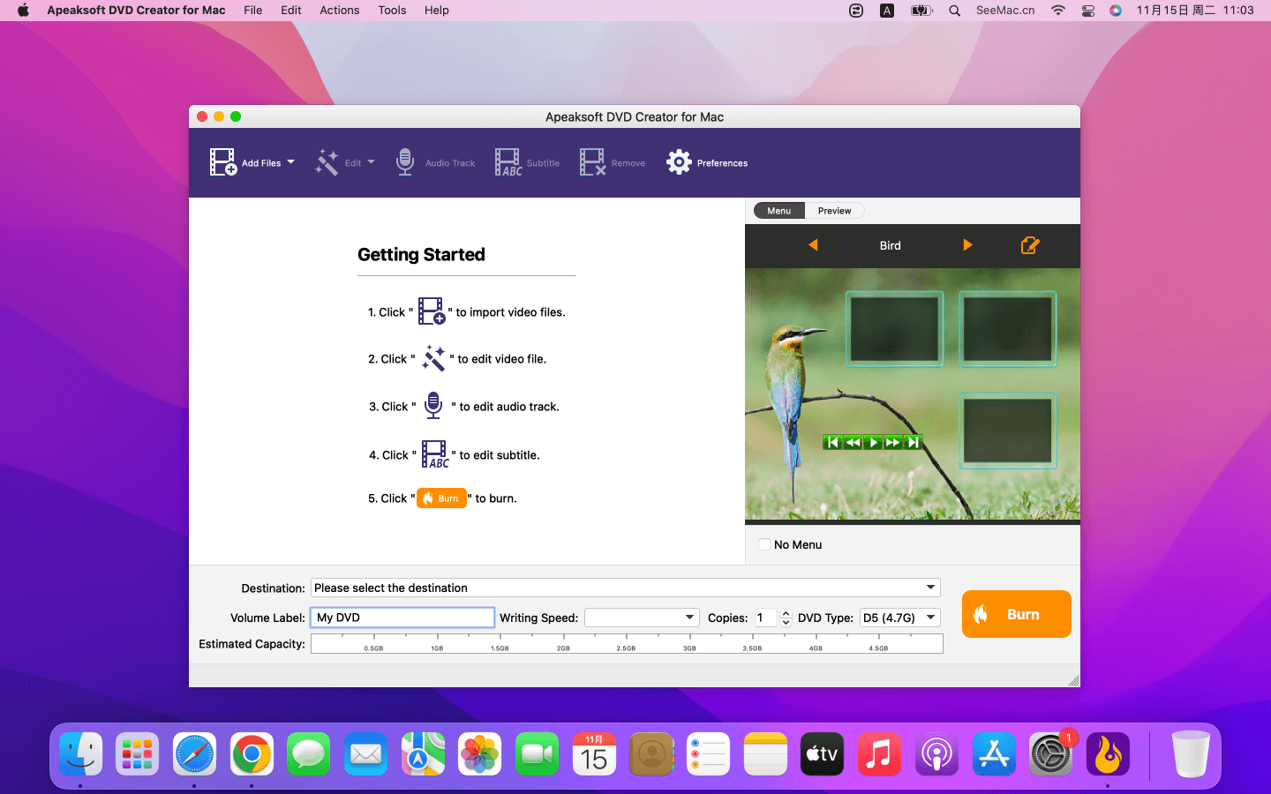Click the Add Files film icon
Viewport: 1271px width, 794px height.
(x=223, y=162)
